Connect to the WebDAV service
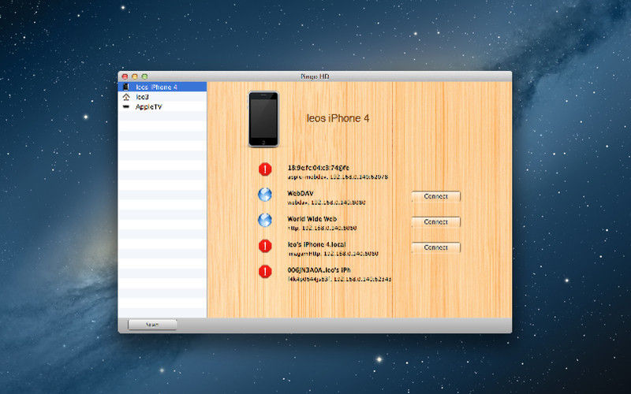Screen dimensions: 631x394 pyautogui.click(x=436, y=196)
